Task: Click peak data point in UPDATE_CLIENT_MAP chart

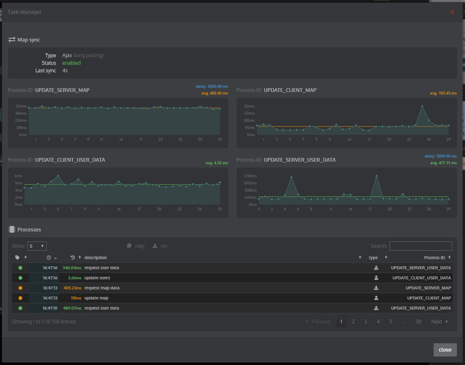Action: click(x=422, y=106)
